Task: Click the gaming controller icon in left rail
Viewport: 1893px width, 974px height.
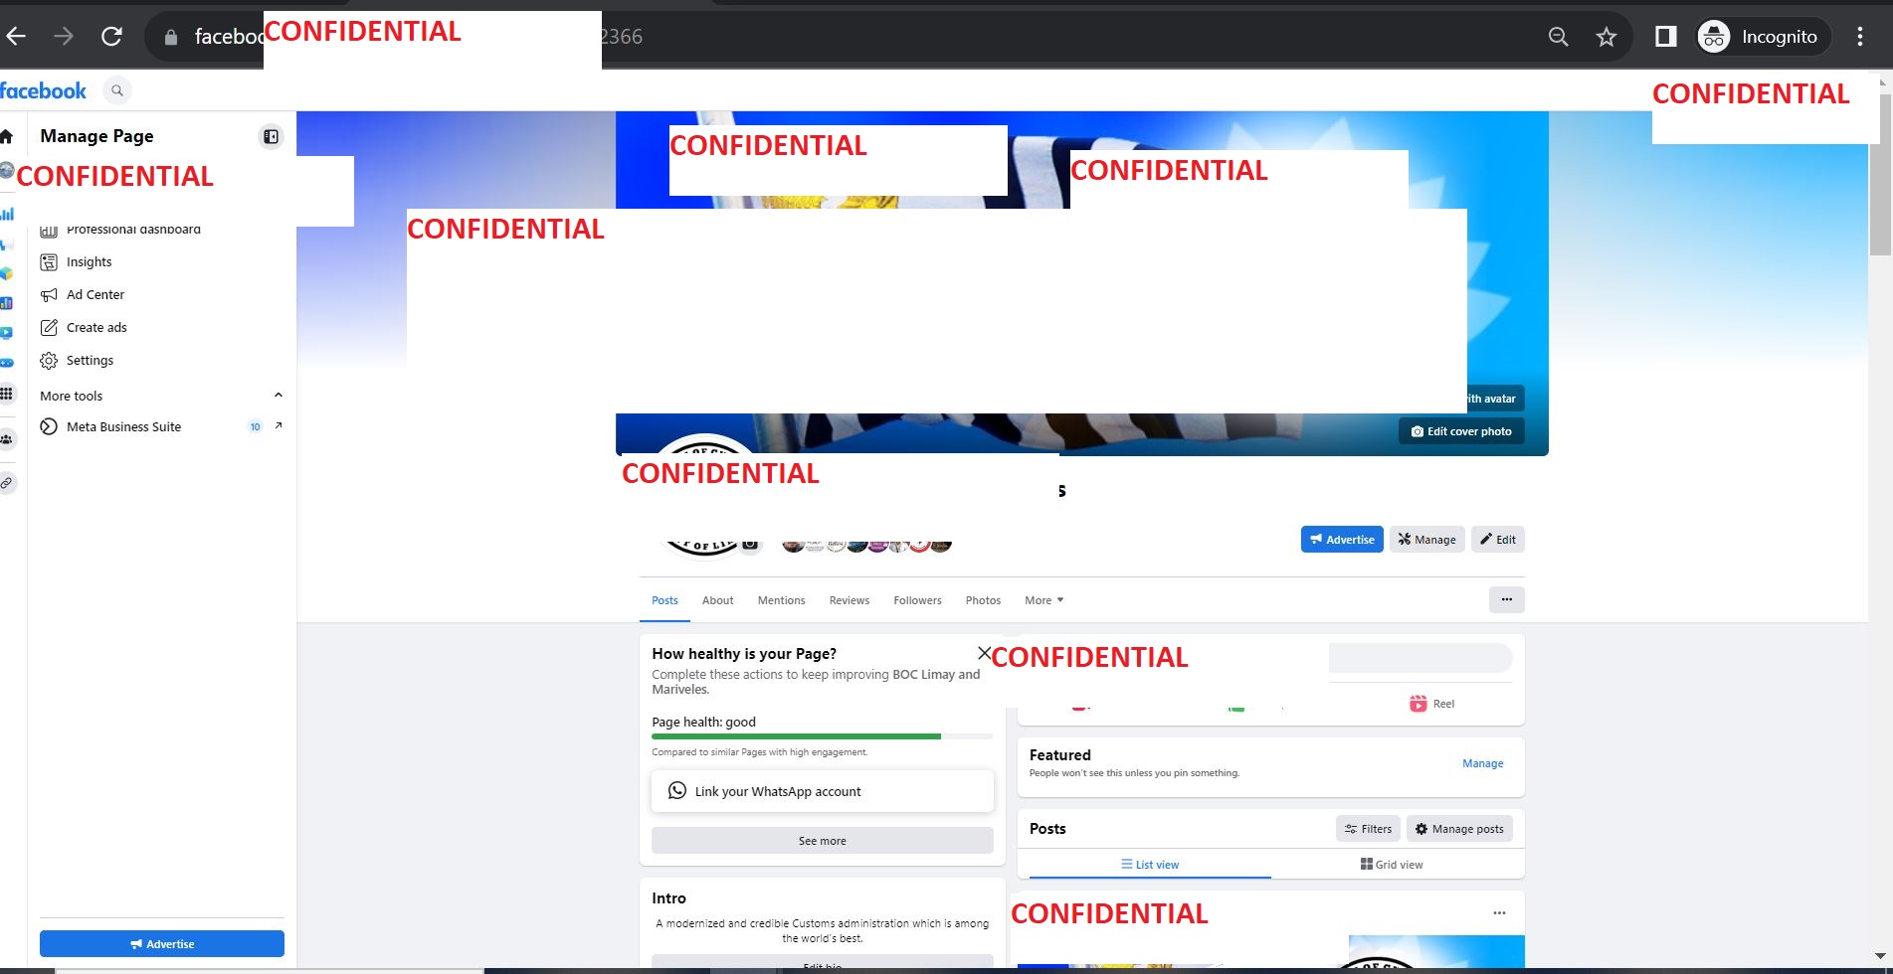Action: (x=7, y=363)
